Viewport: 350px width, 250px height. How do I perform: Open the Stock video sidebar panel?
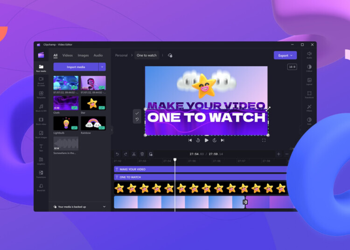41,121
